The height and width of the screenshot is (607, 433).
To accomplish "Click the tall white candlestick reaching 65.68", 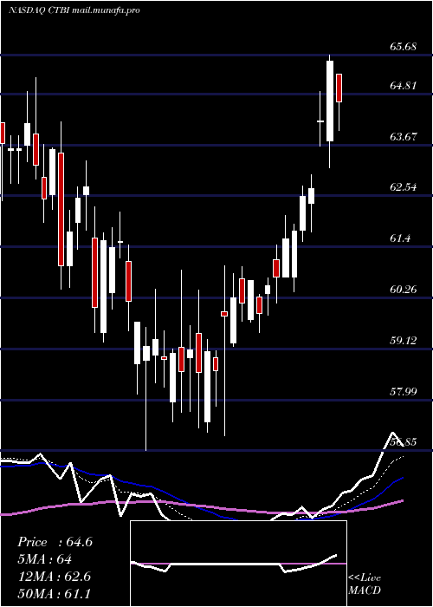I will (x=330, y=101).
